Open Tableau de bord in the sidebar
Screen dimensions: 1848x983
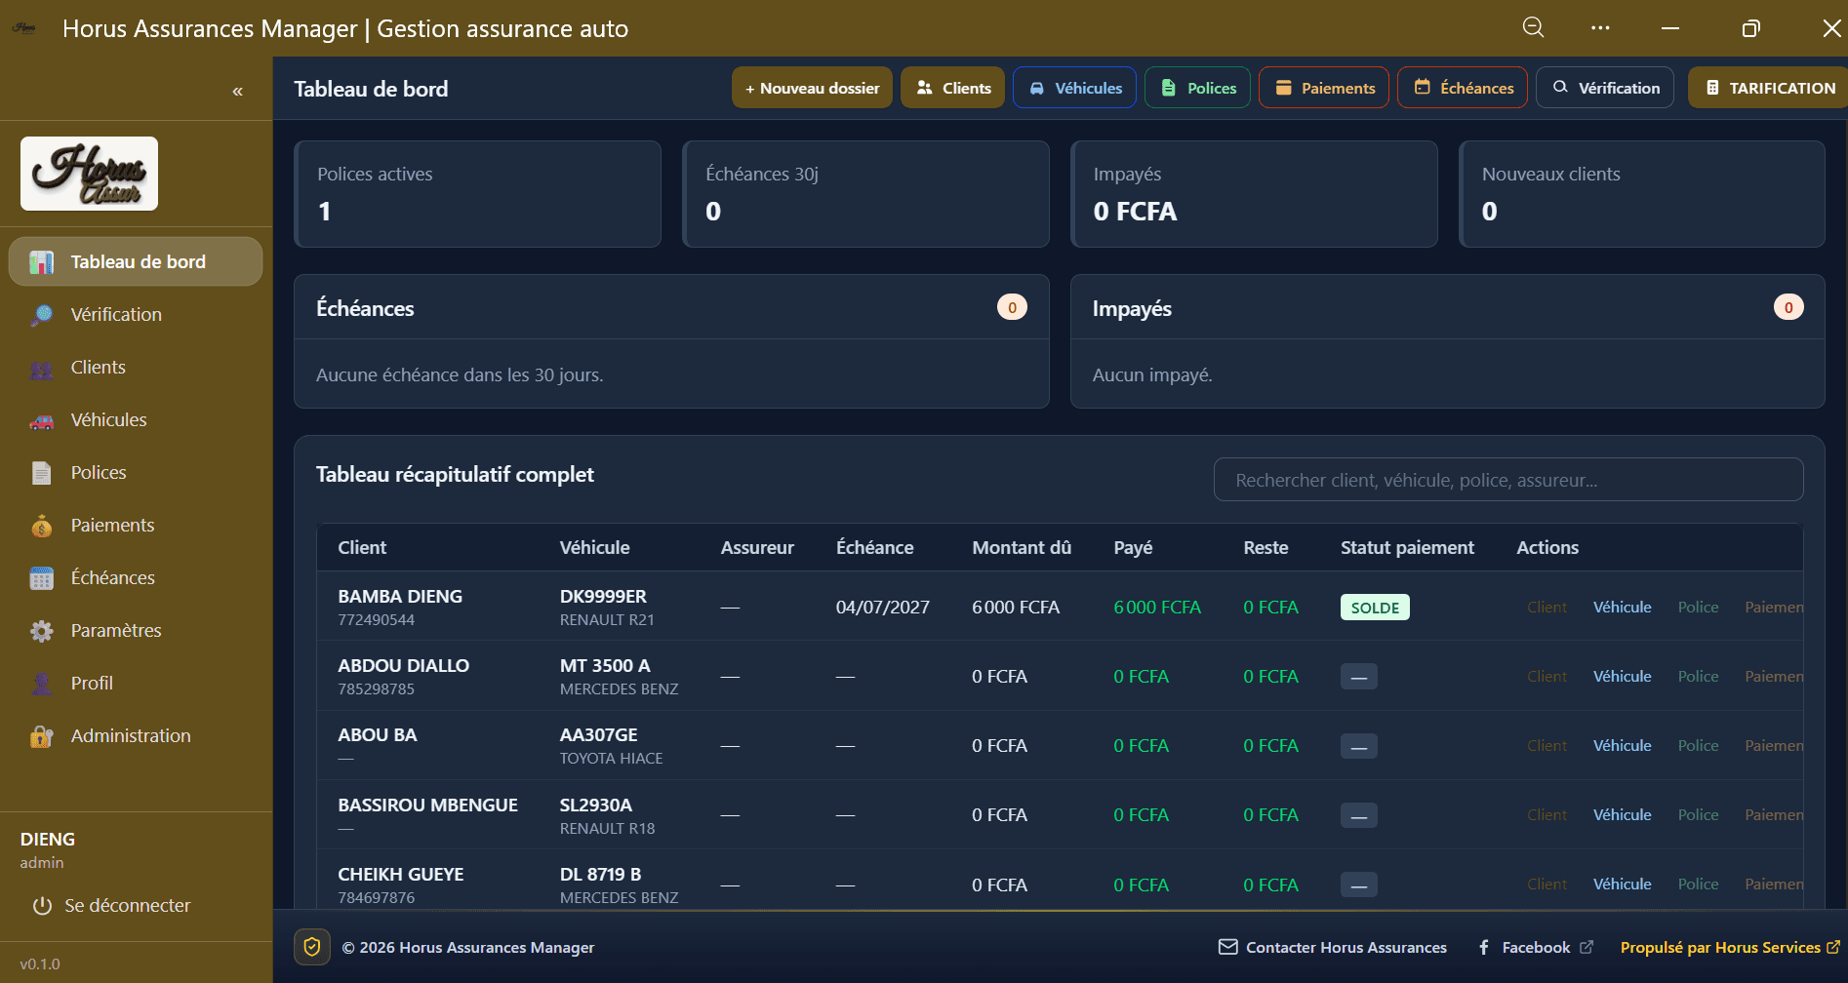[x=136, y=261]
